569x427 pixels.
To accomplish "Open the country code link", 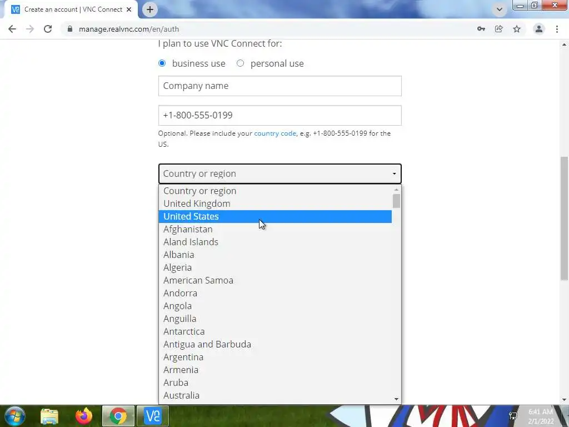I will click(x=275, y=133).
